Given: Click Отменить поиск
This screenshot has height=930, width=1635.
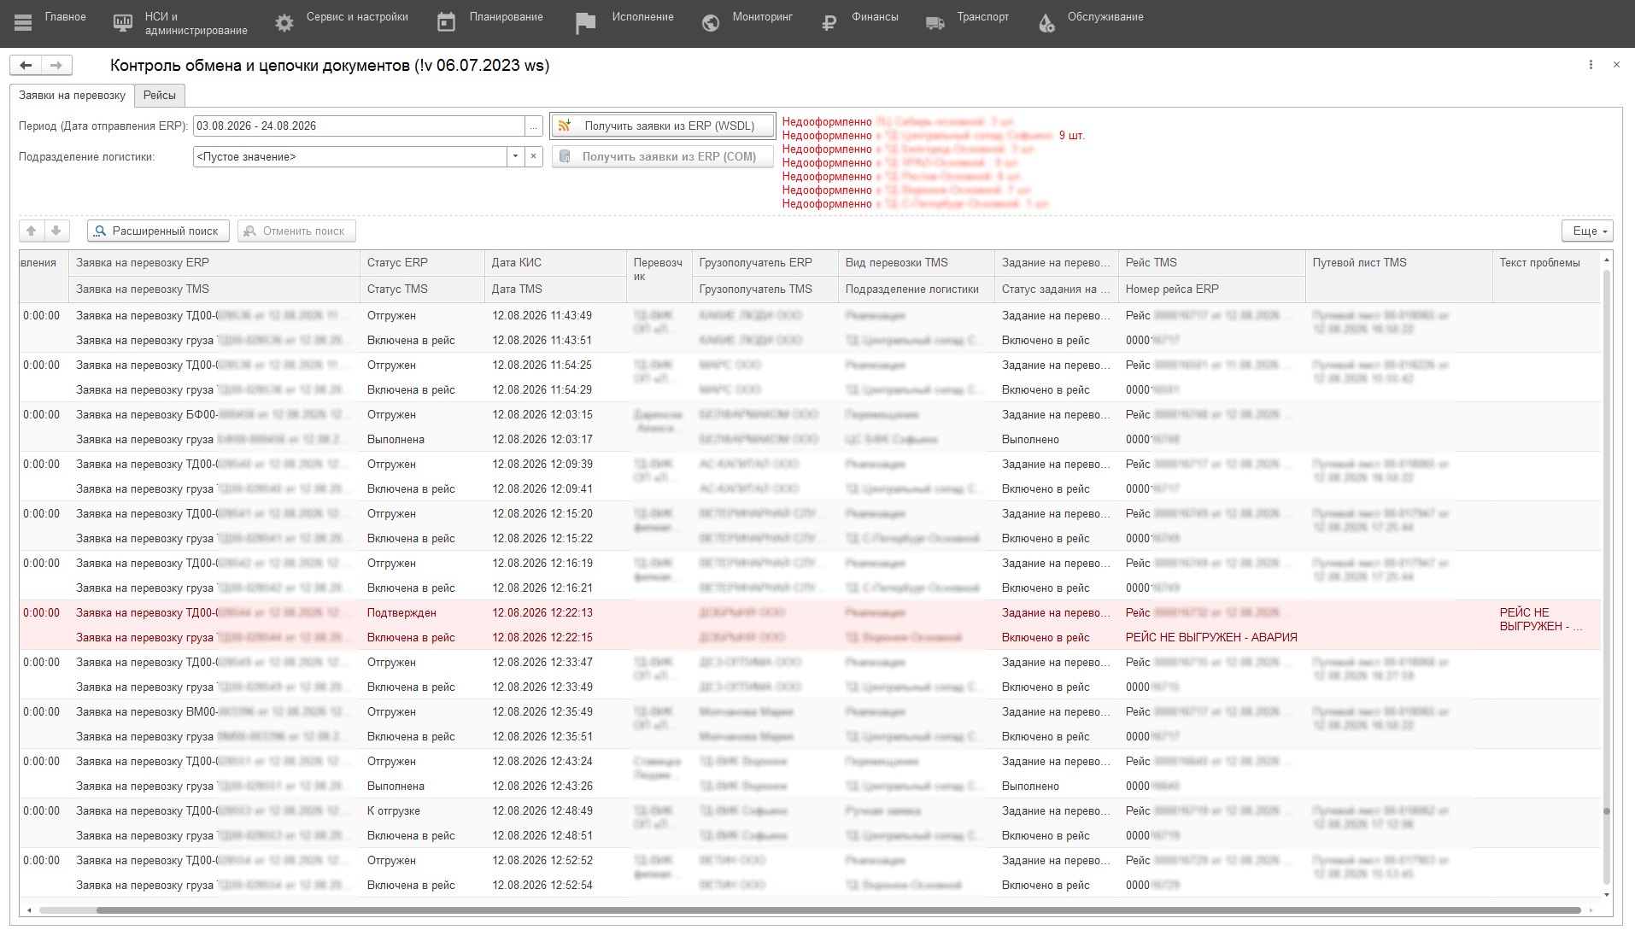Looking at the screenshot, I should [x=296, y=231].
